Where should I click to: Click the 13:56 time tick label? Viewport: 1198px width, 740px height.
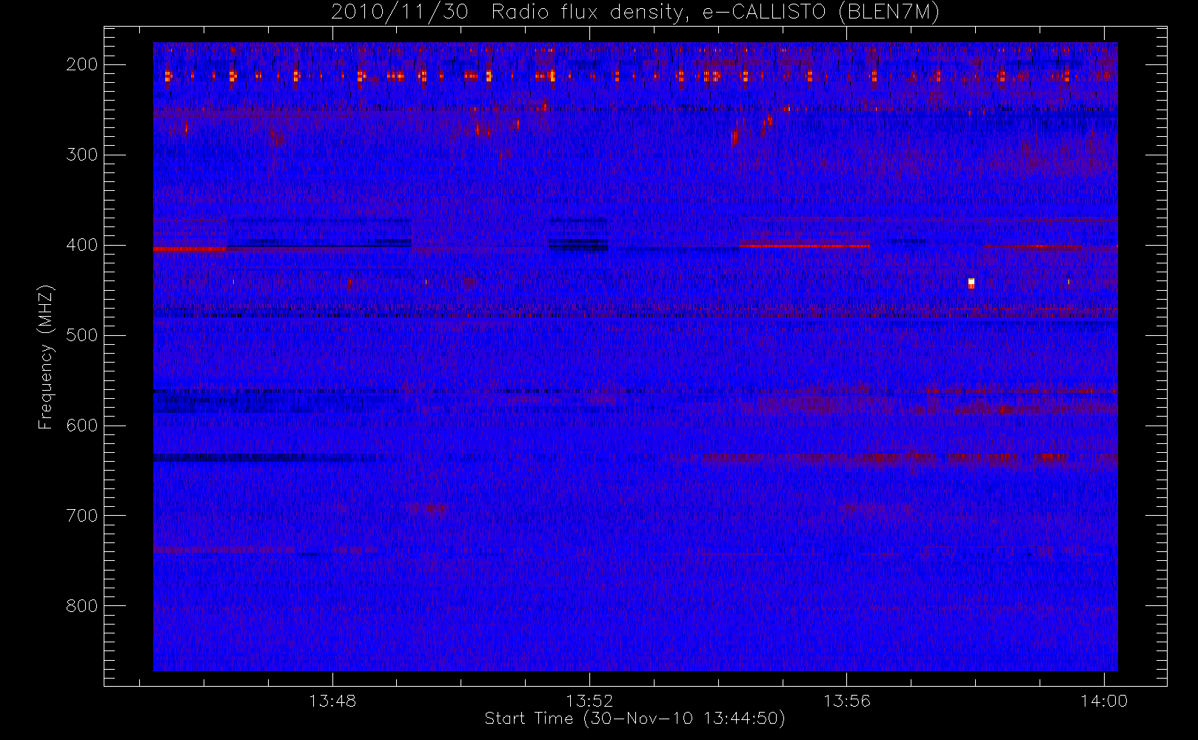[847, 700]
